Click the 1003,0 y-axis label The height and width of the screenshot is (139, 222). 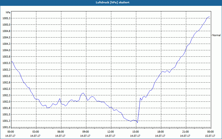pyautogui.click(x=6, y=76)
